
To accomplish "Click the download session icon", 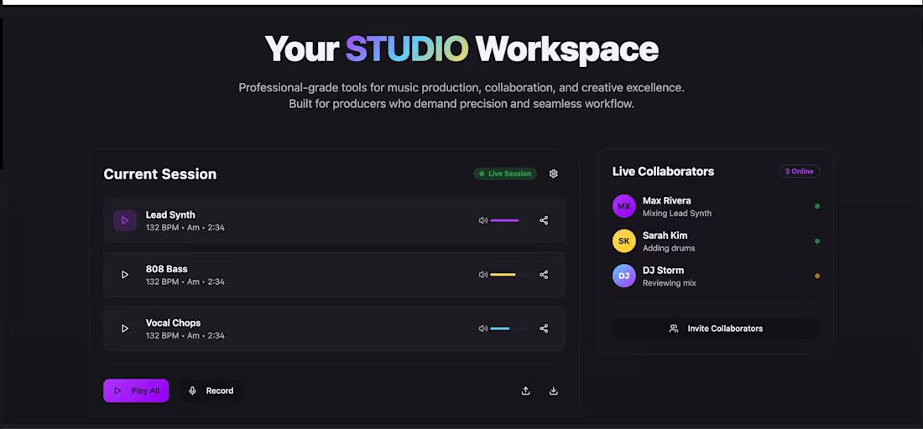I will pyautogui.click(x=553, y=390).
